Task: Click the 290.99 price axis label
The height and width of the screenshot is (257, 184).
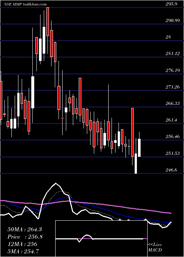Action: [x=172, y=21]
